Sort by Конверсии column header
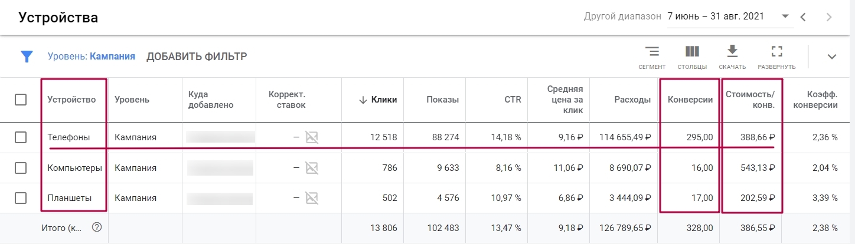This screenshot has height=244, width=855. point(690,100)
